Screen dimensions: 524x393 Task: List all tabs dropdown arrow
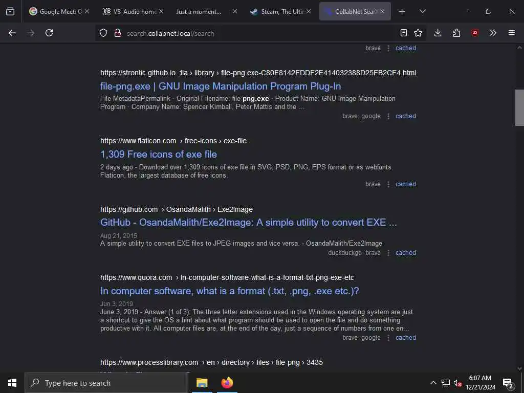point(422,11)
